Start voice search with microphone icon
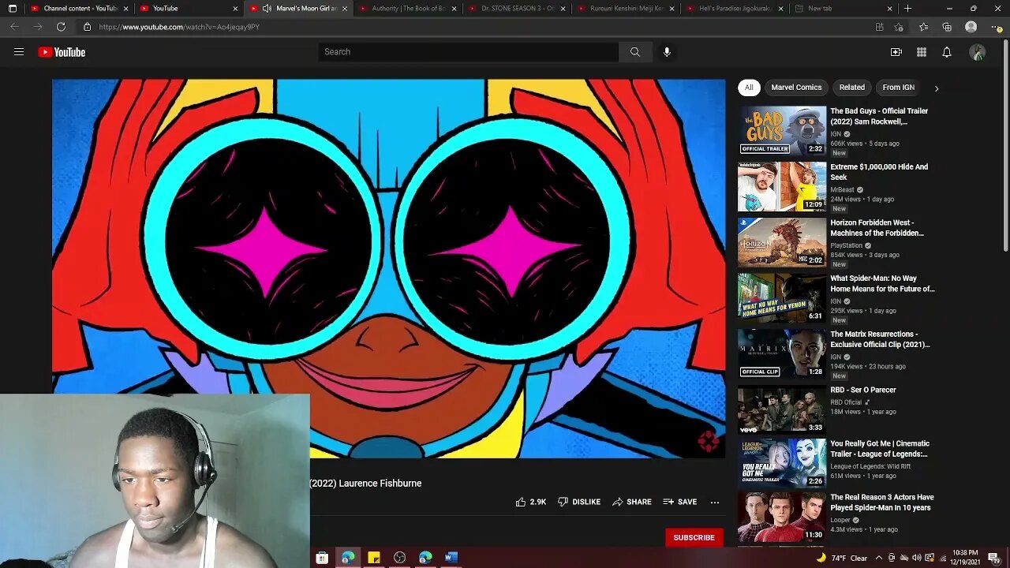Screen dimensions: 1010x568 (667, 52)
